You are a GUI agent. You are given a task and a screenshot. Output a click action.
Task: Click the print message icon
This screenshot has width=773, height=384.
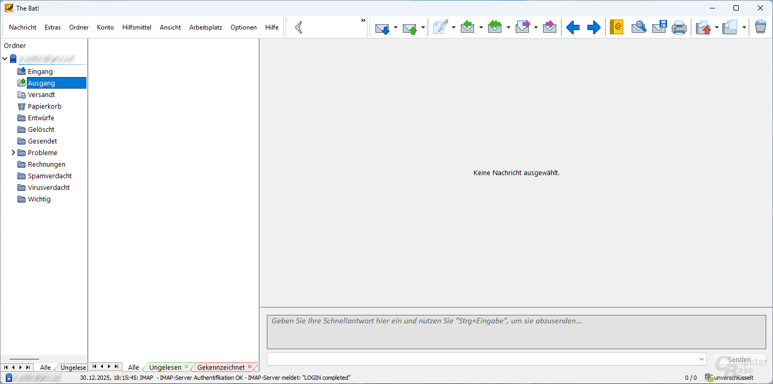(x=679, y=27)
